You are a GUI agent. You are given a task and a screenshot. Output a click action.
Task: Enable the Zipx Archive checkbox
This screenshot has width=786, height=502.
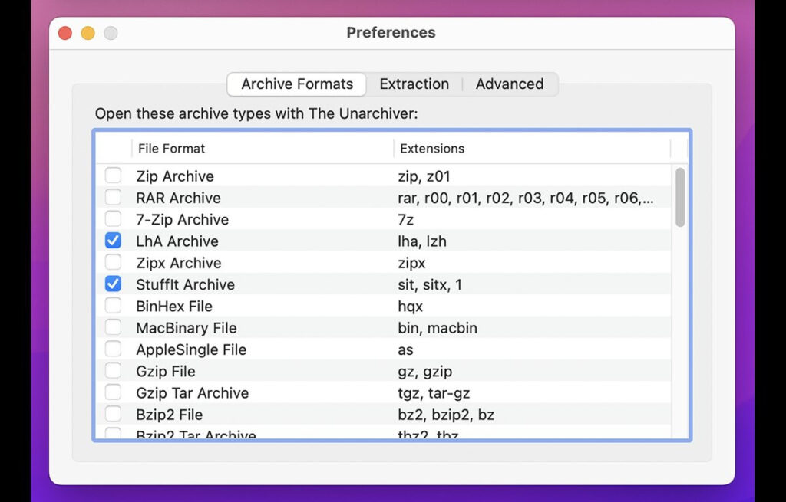pyautogui.click(x=113, y=263)
